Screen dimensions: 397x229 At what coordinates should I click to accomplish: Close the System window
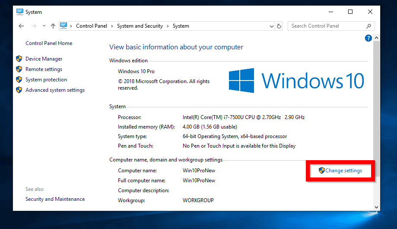pos(370,12)
